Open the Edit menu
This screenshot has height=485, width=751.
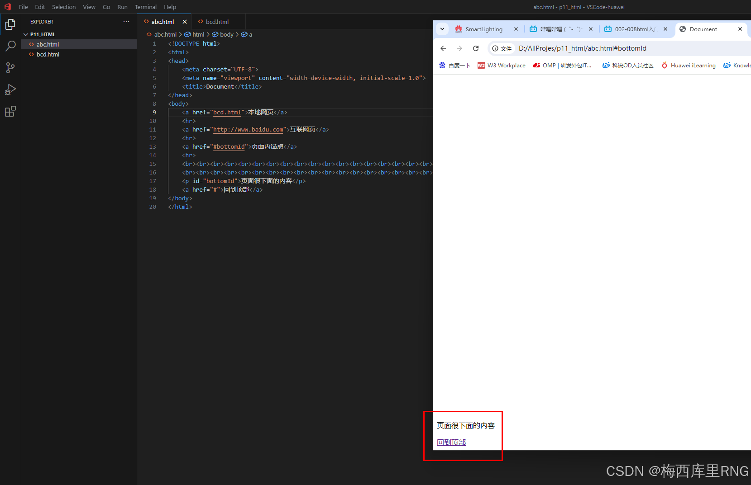(40, 7)
